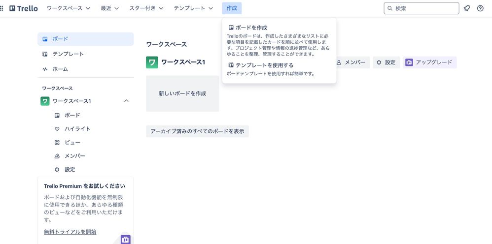The width and height of the screenshot is (492, 244).
Task: Click the purple briefcase icon in Premium card
Action: pos(126,240)
